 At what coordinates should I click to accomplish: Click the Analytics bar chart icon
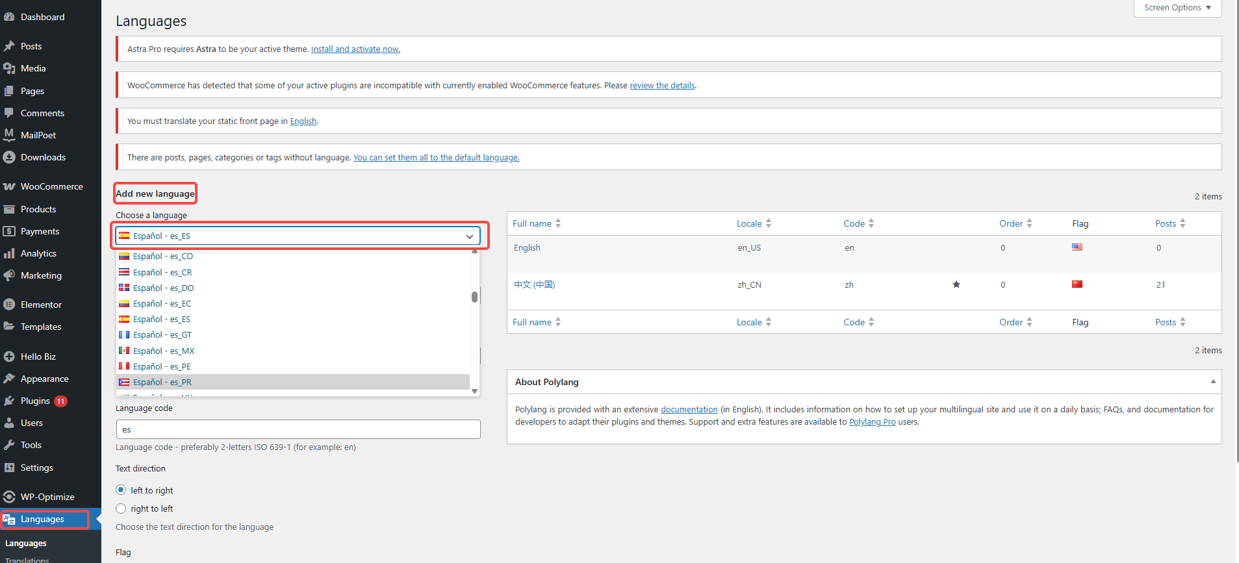9,253
